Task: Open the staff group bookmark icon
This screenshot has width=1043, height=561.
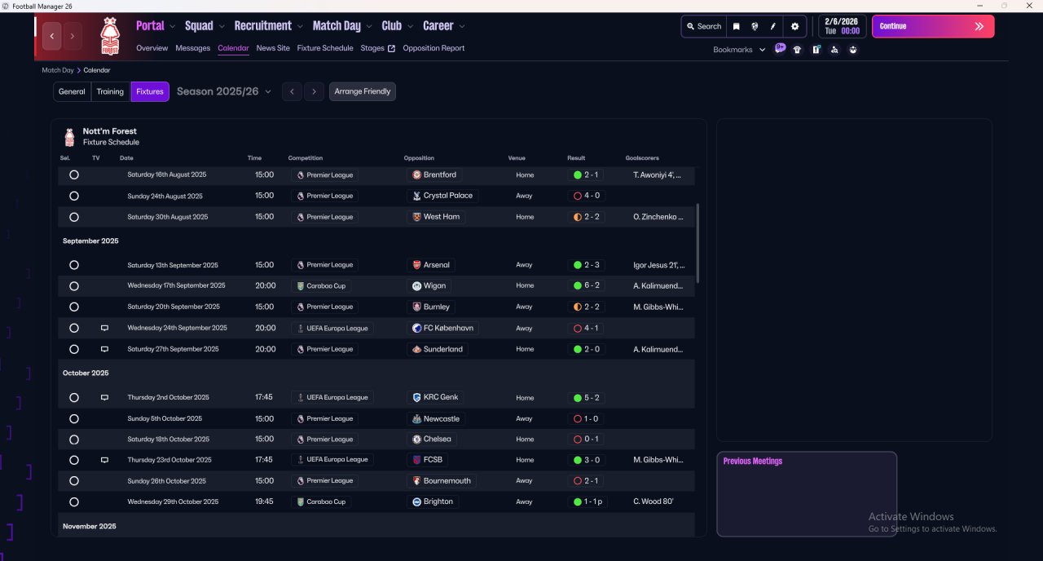Action: tap(853, 50)
